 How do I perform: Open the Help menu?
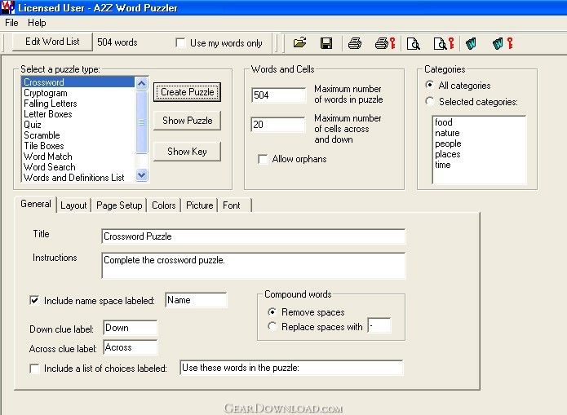pos(37,23)
